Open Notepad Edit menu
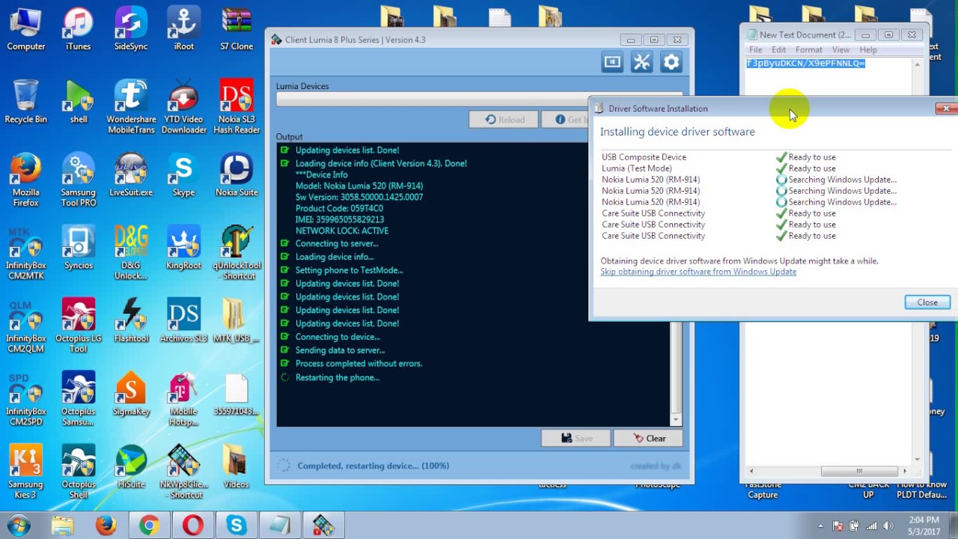The width and height of the screenshot is (958, 539). tap(778, 49)
